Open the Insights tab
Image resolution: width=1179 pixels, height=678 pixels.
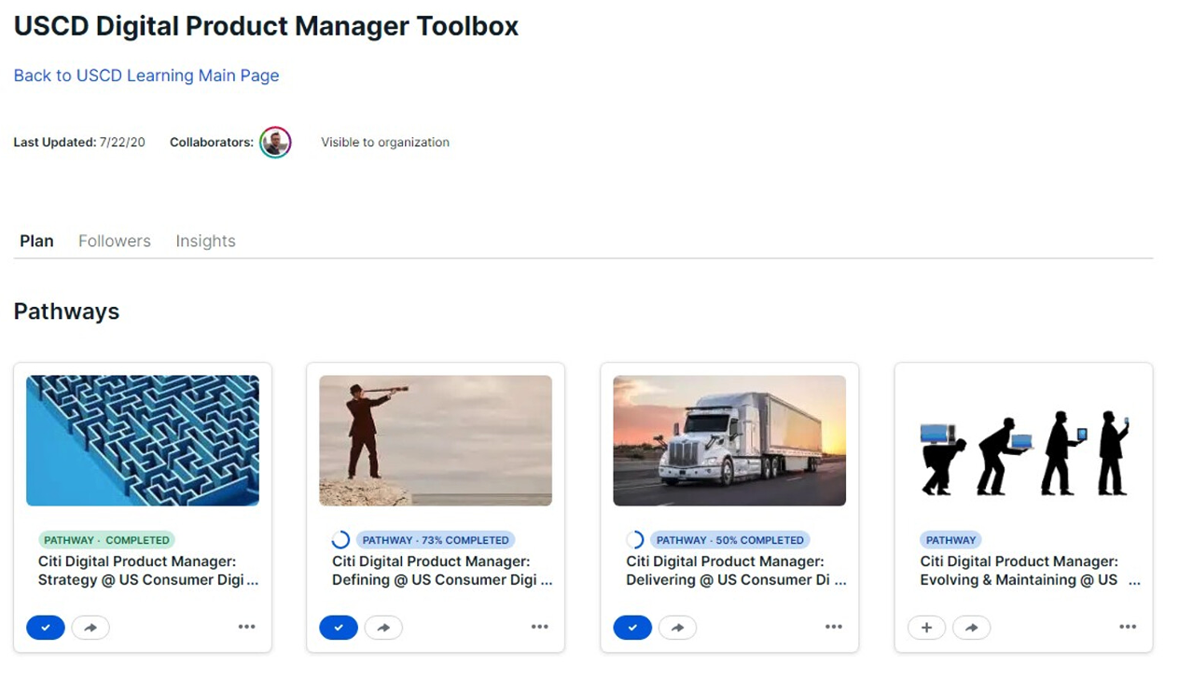coord(205,241)
